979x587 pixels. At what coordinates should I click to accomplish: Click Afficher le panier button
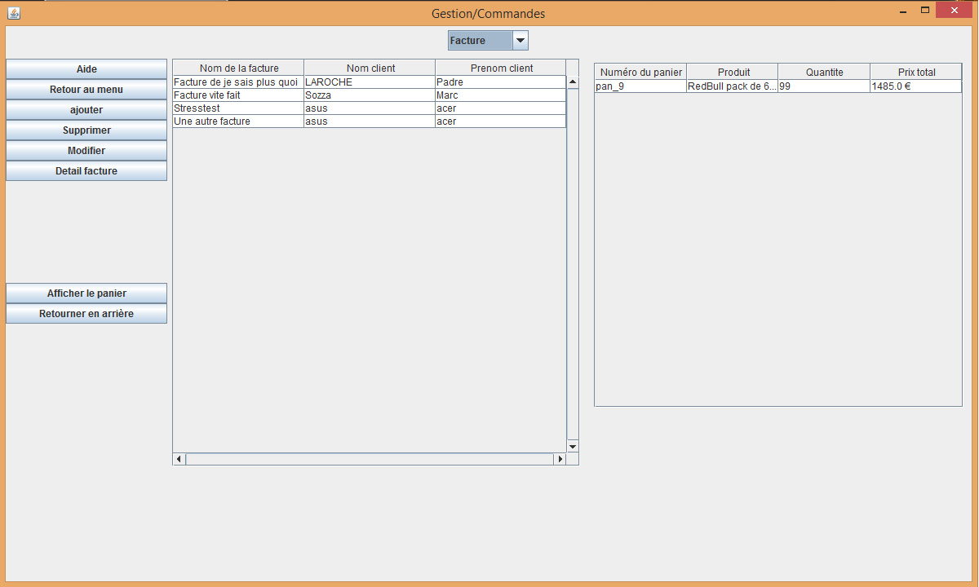click(x=86, y=293)
